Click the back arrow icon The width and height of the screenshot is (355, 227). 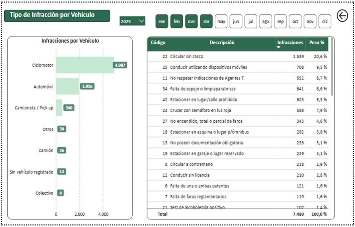342,16
